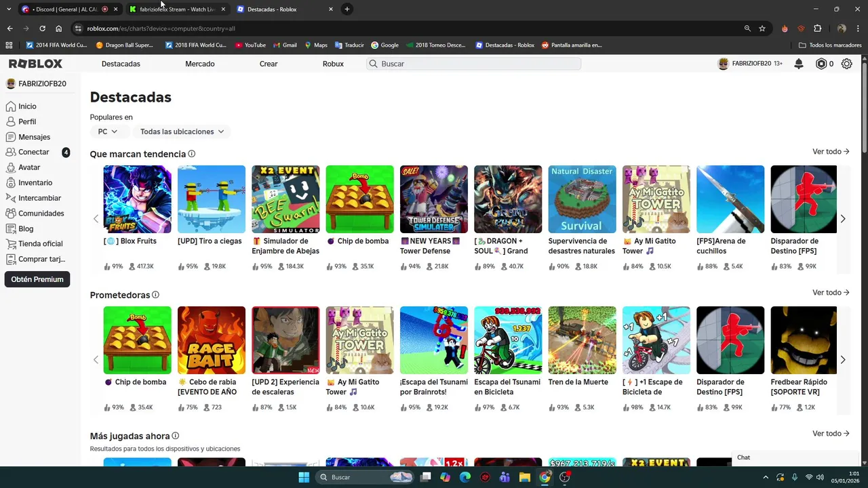This screenshot has height=488, width=868.
Task: Click the Escapa del Tsunami en Bicicleta title
Action: (x=507, y=387)
